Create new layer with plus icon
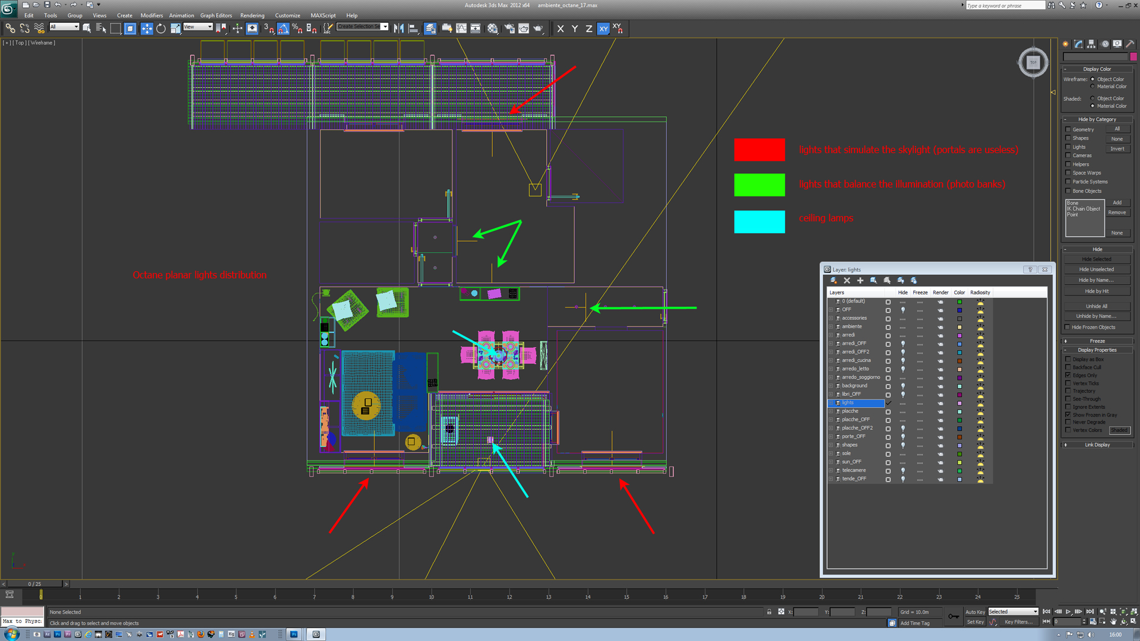This screenshot has height=641, width=1140. 860,280
